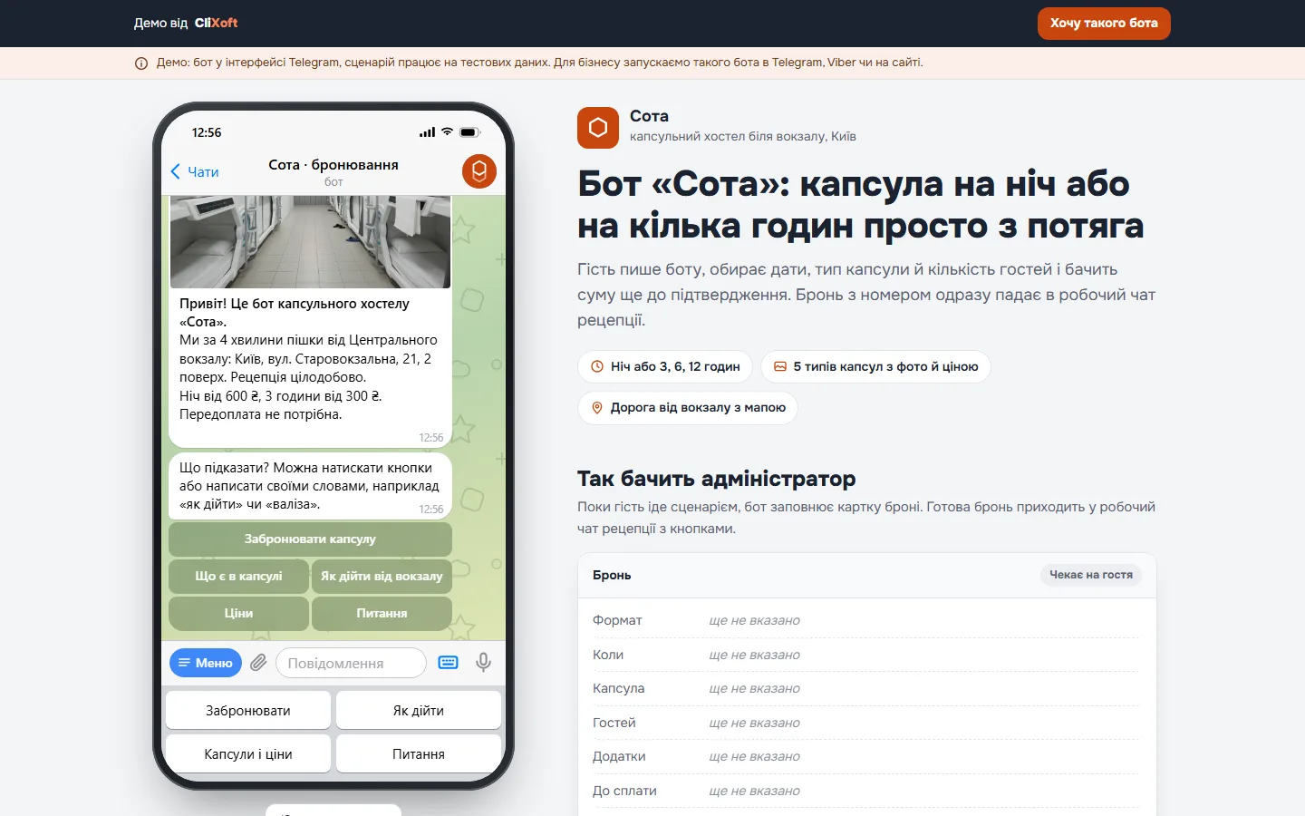The width and height of the screenshot is (1305, 816).
Task: Focus the Повідомлення message input field
Action: click(351, 663)
